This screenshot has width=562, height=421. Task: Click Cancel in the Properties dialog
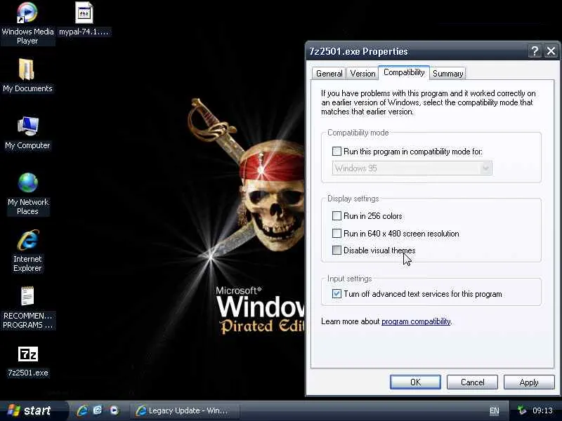click(x=472, y=382)
